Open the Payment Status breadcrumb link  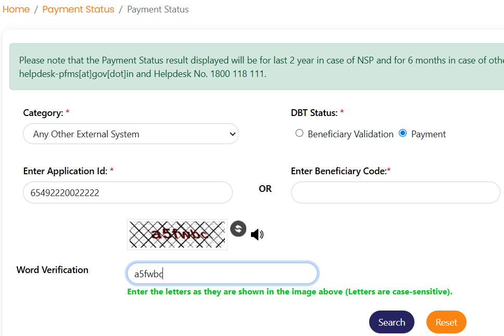tap(78, 9)
